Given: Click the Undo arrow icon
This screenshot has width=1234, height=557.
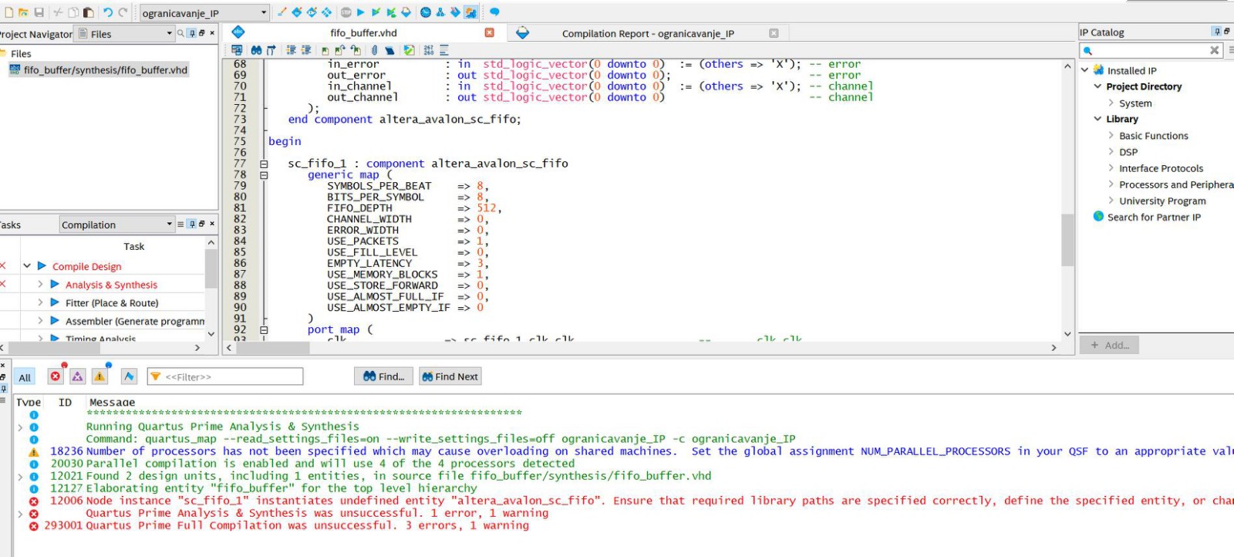Looking at the screenshot, I should pos(108,12).
